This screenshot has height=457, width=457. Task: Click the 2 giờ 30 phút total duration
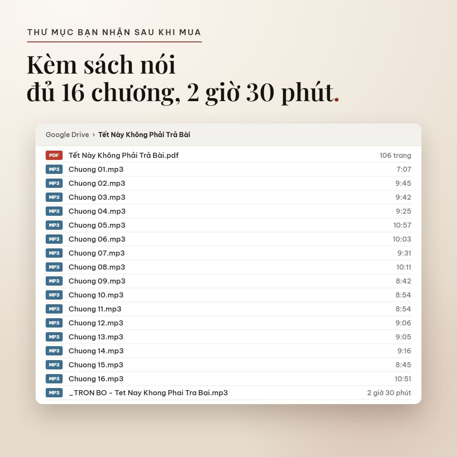(389, 393)
